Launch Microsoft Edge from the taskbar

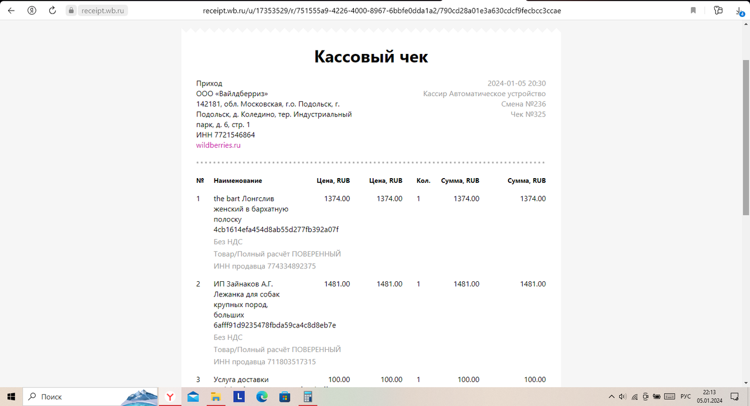[x=261, y=397]
